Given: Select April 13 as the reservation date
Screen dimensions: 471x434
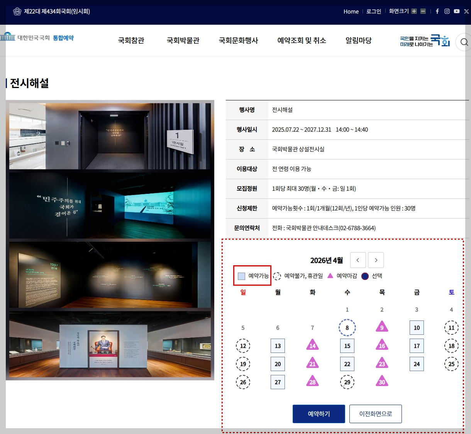Looking at the screenshot, I should coord(278,346).
